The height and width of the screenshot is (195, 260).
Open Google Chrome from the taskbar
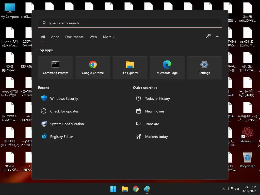[136, 189]
